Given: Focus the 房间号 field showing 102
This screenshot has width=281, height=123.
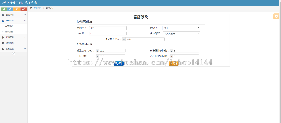Looking at the screenshot, I should (108, 28).
